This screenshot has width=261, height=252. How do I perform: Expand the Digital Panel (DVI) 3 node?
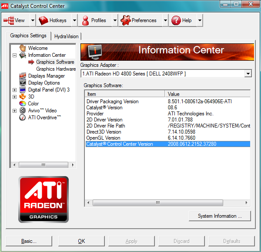15,90
